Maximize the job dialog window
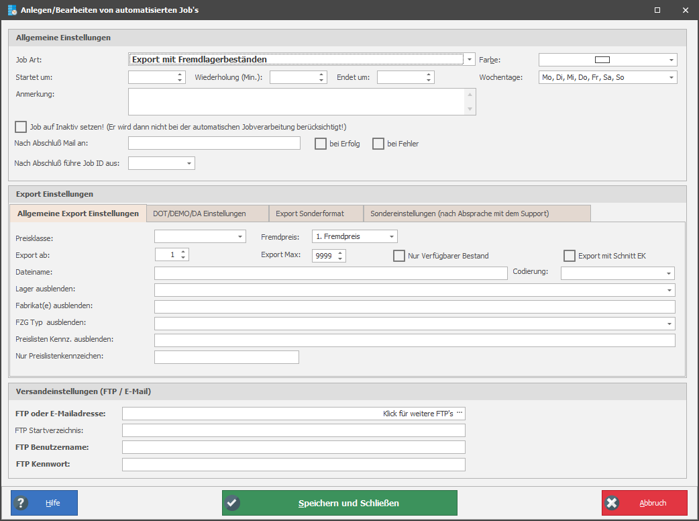 [657, 10]
